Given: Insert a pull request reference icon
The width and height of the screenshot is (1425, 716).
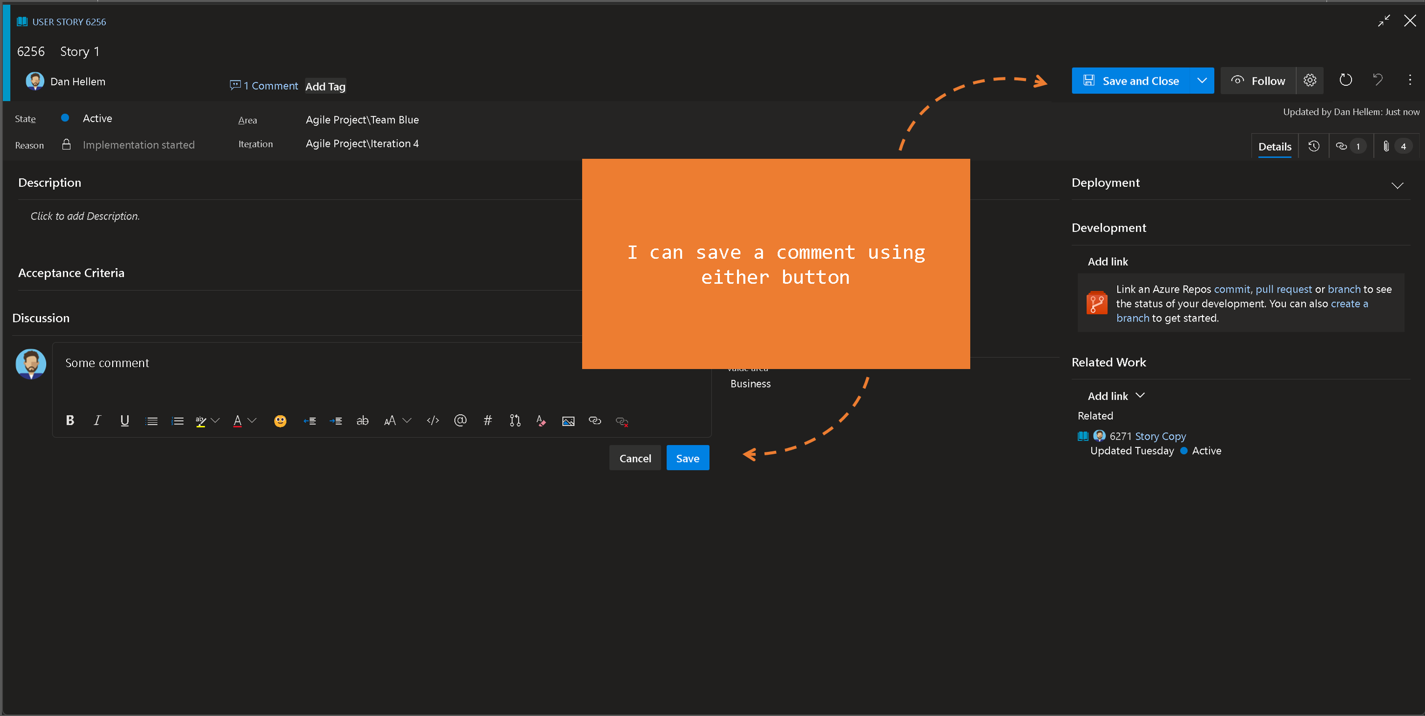Looking at the screenshot, I should (515, 420).
